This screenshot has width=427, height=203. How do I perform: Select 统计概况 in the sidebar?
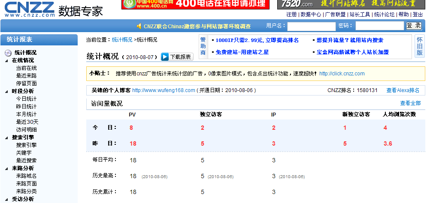click(x=25, y=53)
